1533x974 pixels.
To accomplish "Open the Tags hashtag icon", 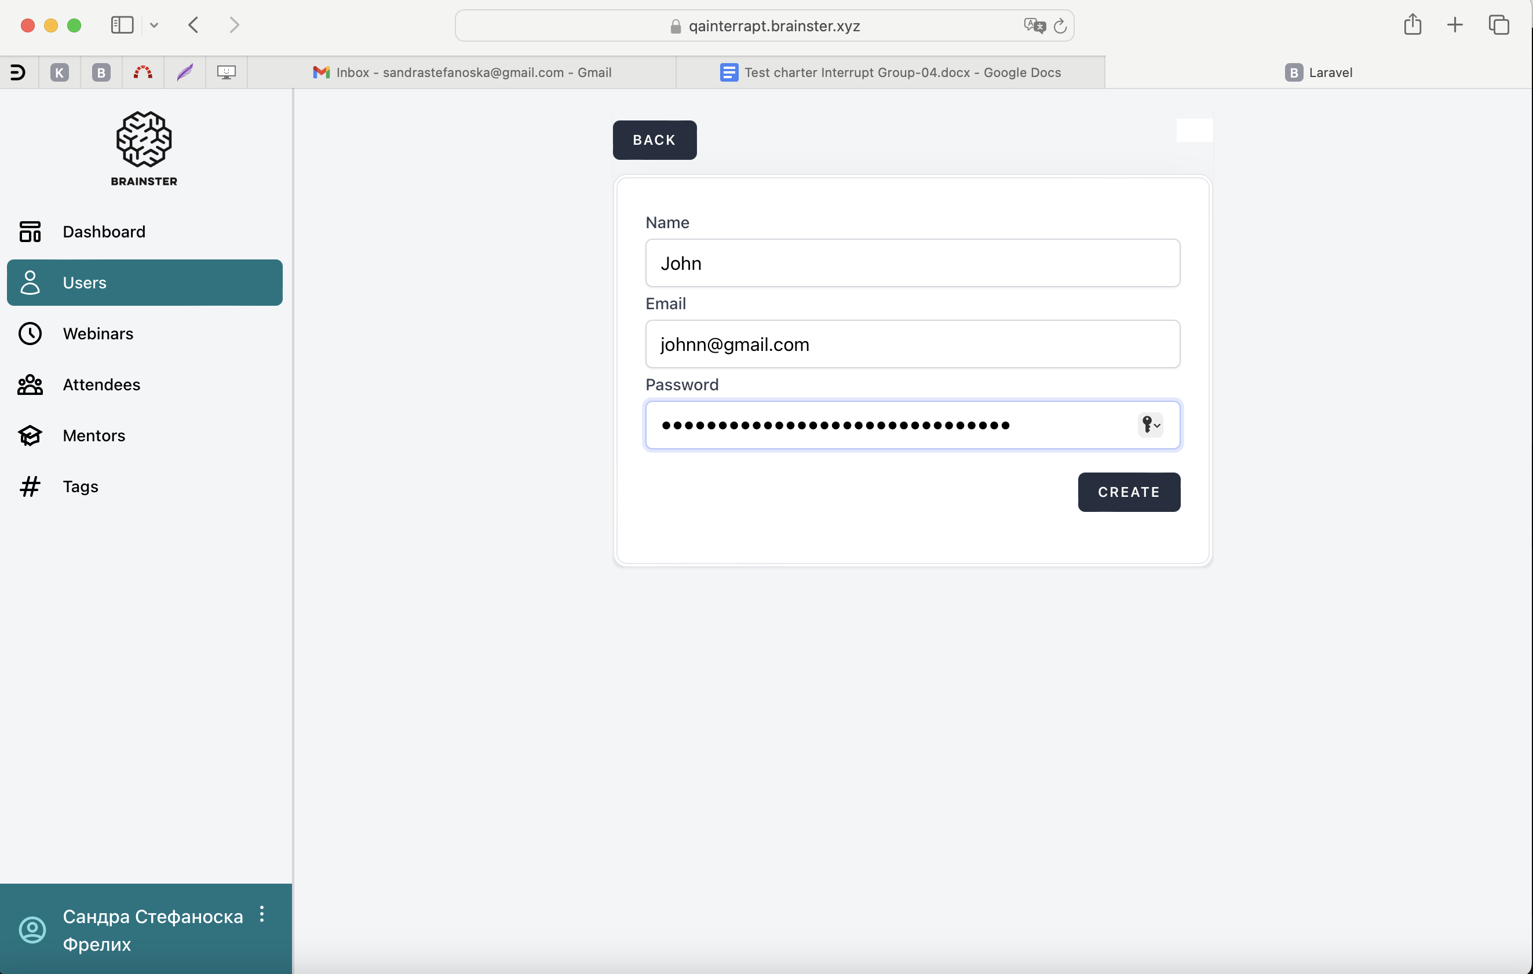I will [30, 486].
